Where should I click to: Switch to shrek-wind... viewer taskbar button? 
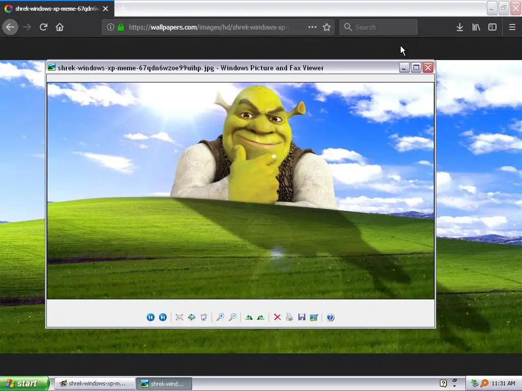[165, 383]
